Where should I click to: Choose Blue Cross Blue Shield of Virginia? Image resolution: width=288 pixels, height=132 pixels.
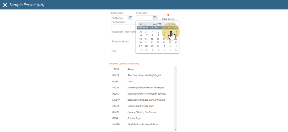(145, 75)
